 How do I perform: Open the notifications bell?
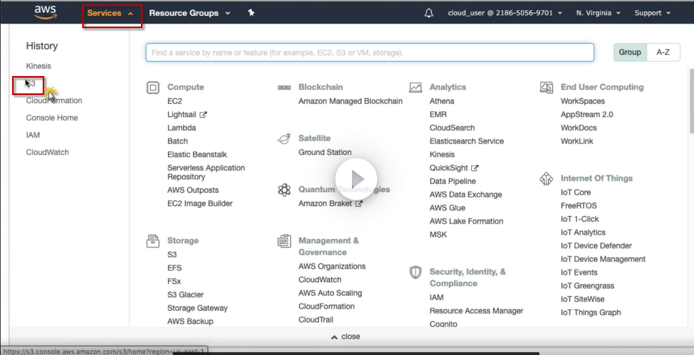pos(429,13)
